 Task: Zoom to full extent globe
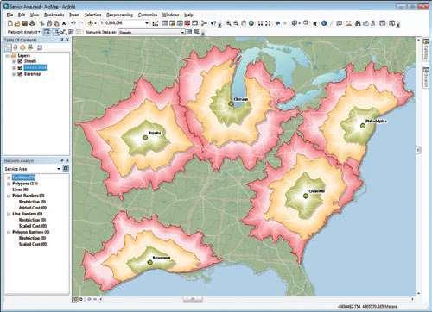click(251, 23)
